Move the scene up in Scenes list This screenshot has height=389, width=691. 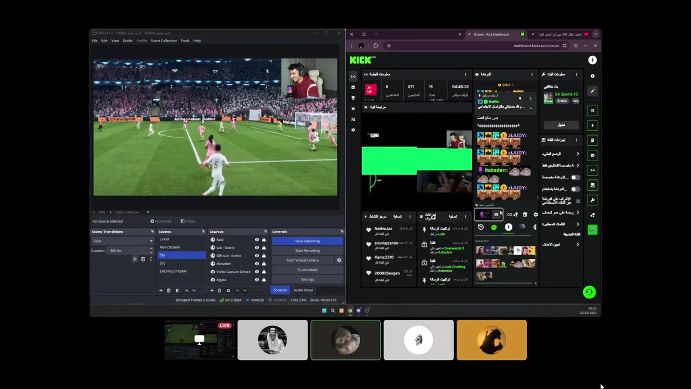(187, 291)
